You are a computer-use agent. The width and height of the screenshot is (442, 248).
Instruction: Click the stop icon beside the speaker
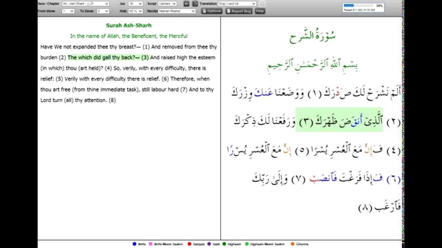click(x=195, y=3)
